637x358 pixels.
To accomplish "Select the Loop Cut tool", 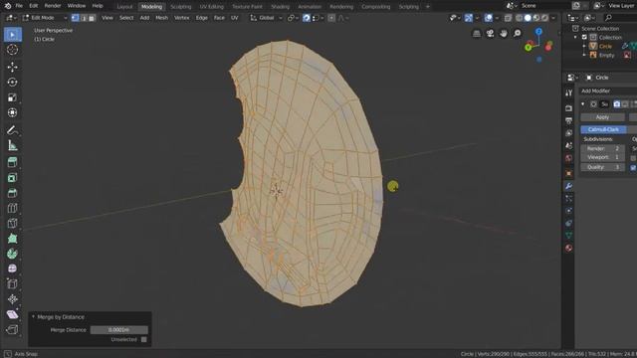I will pyautogui.click(x=12, y=208).
